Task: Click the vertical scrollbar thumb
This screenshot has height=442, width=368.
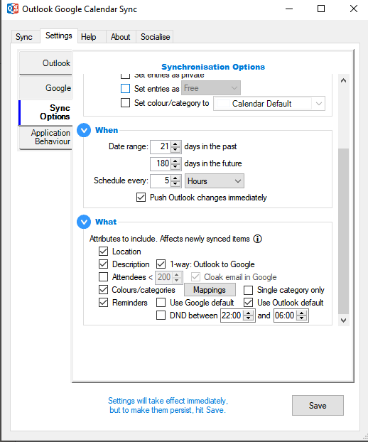Action: click(343, 231)
